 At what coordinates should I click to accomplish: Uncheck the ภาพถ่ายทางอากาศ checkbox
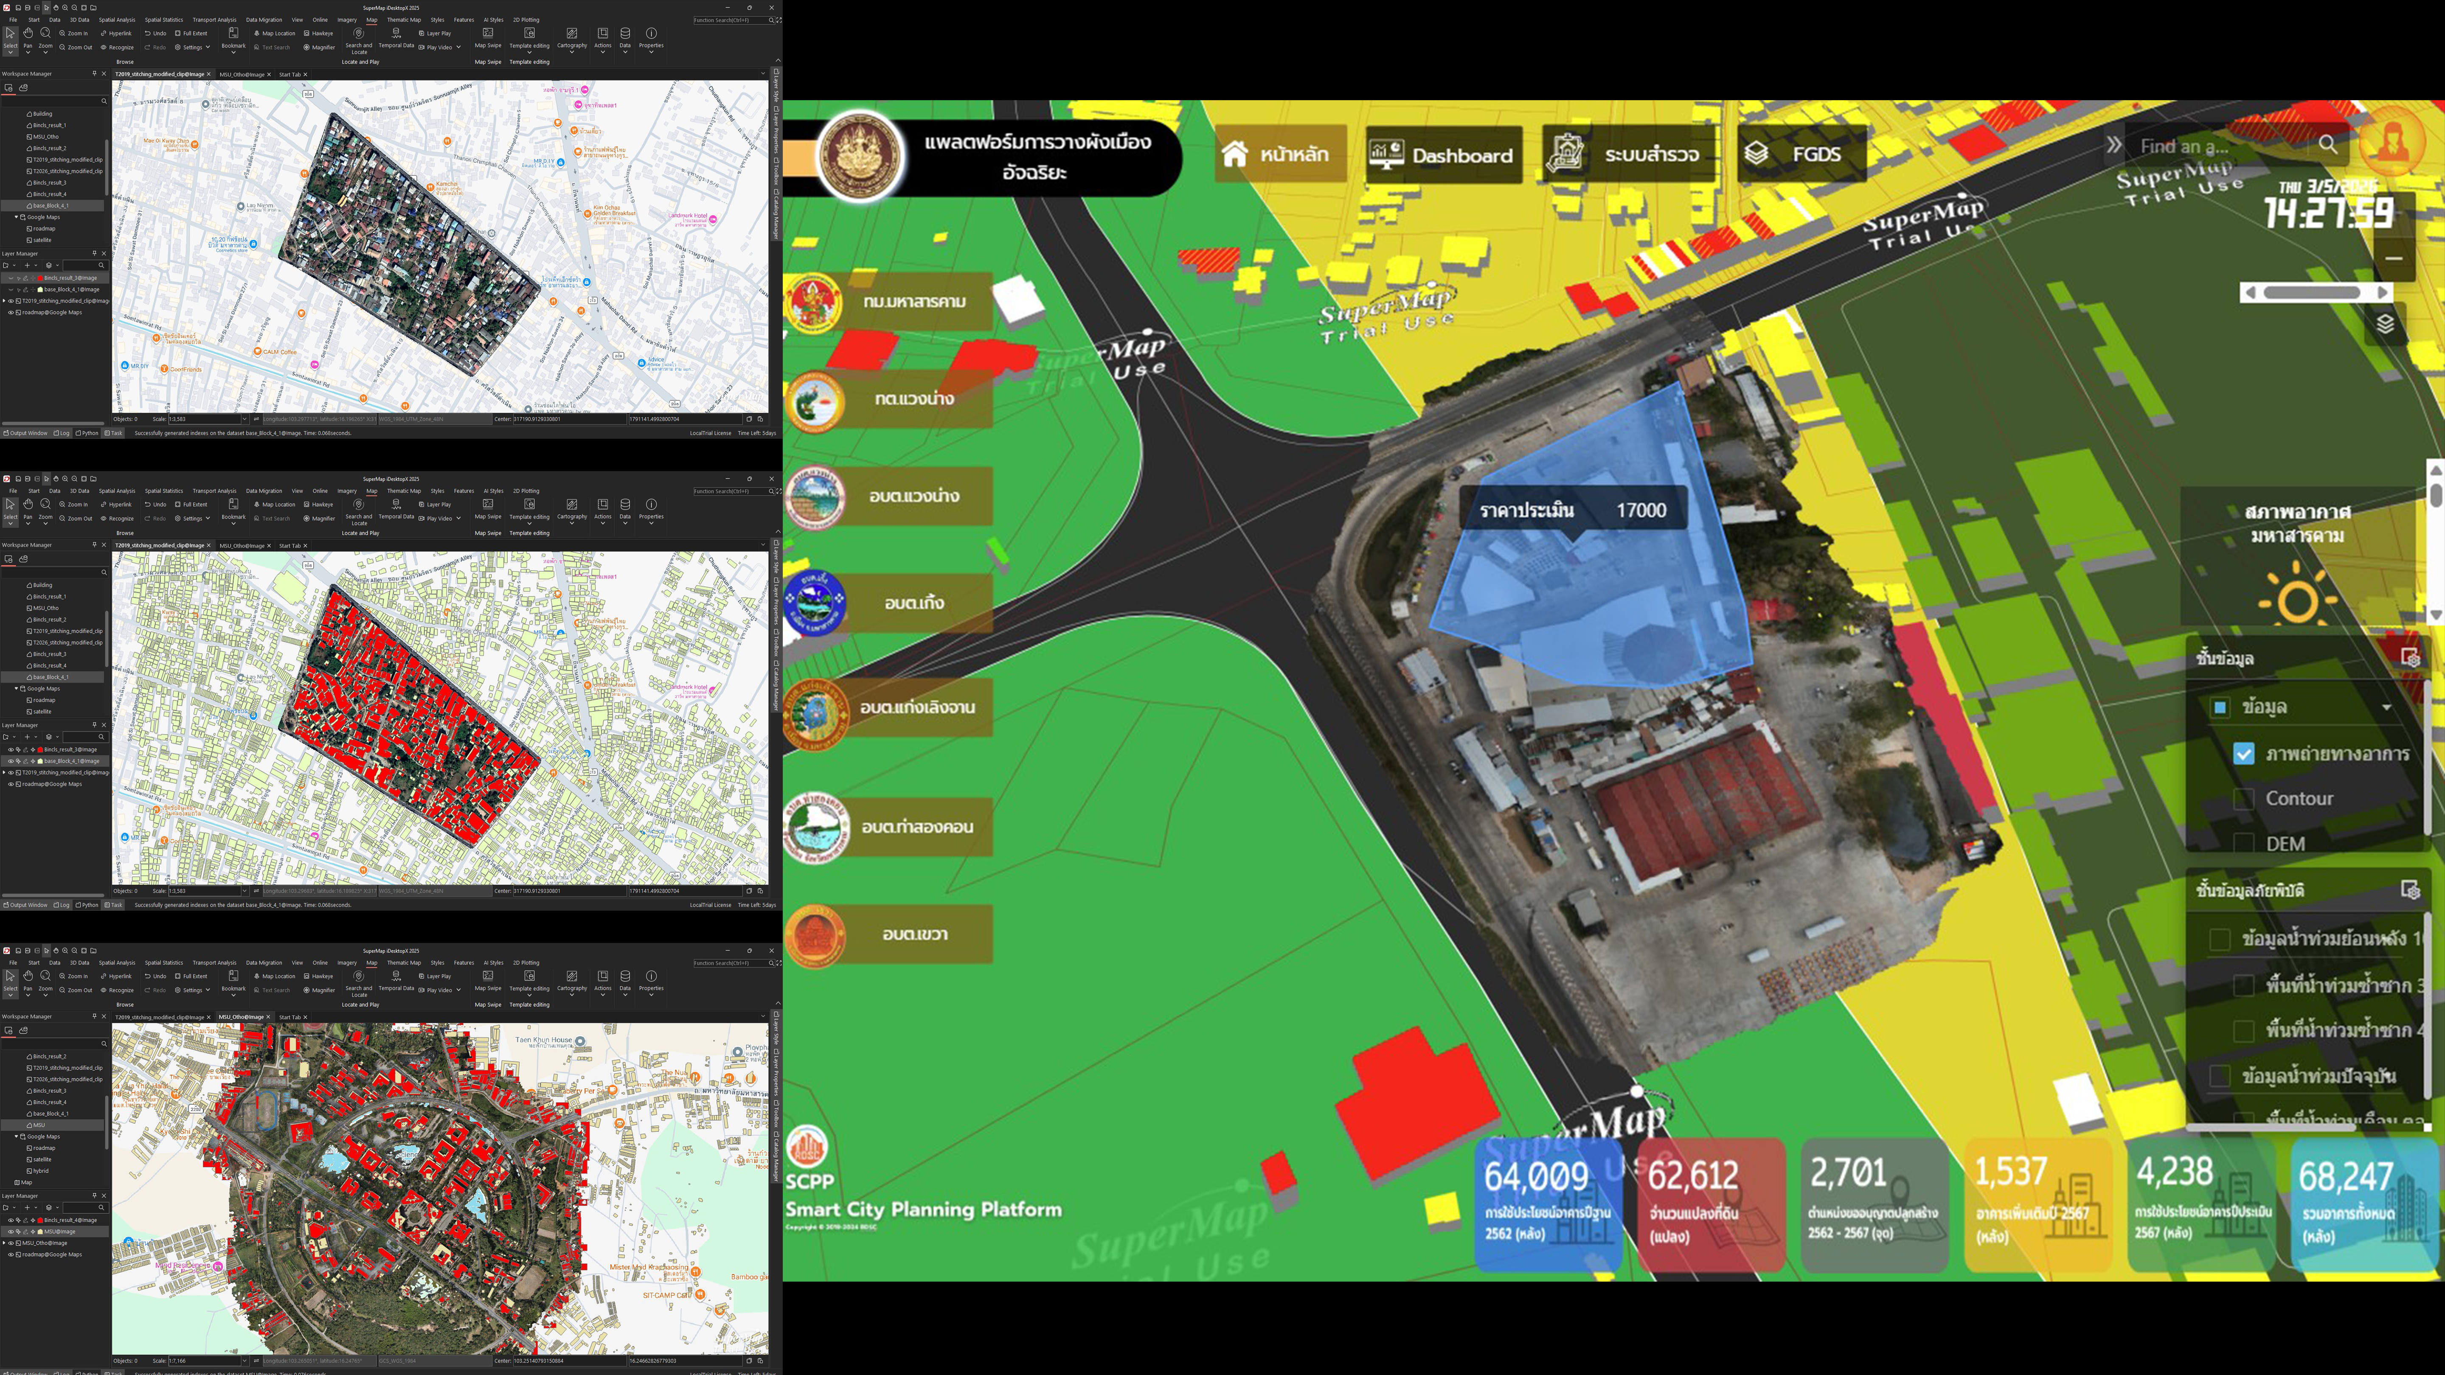pos(2243,753)
